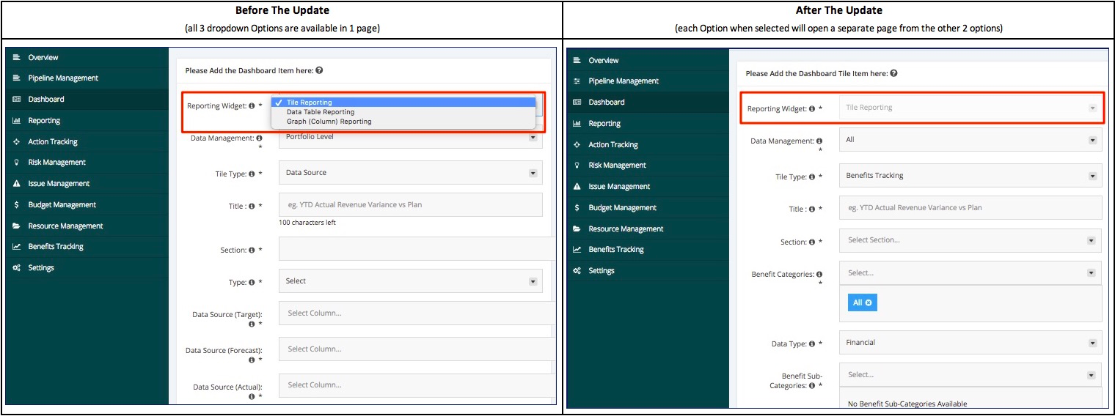The width and height of the screenshot is (1115, 416).
Task: Click the Settings gears icon in the After panel
Action: click(577, 270)
